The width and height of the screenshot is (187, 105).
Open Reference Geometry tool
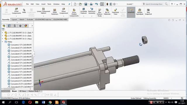click(92, 11)
